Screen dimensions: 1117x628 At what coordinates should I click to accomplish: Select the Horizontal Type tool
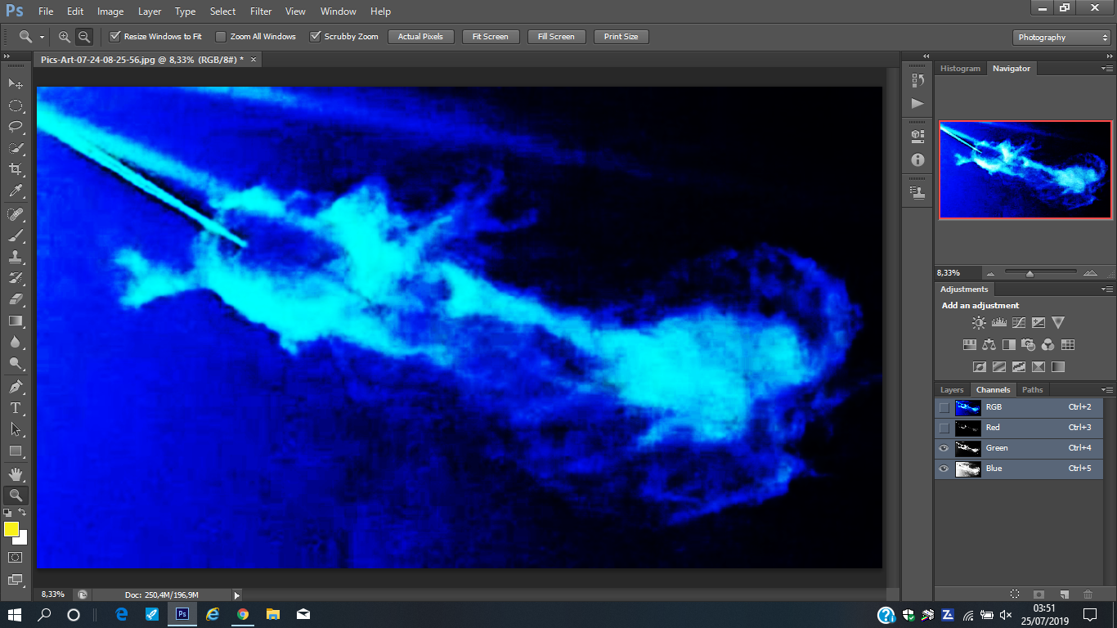[15, 407]
